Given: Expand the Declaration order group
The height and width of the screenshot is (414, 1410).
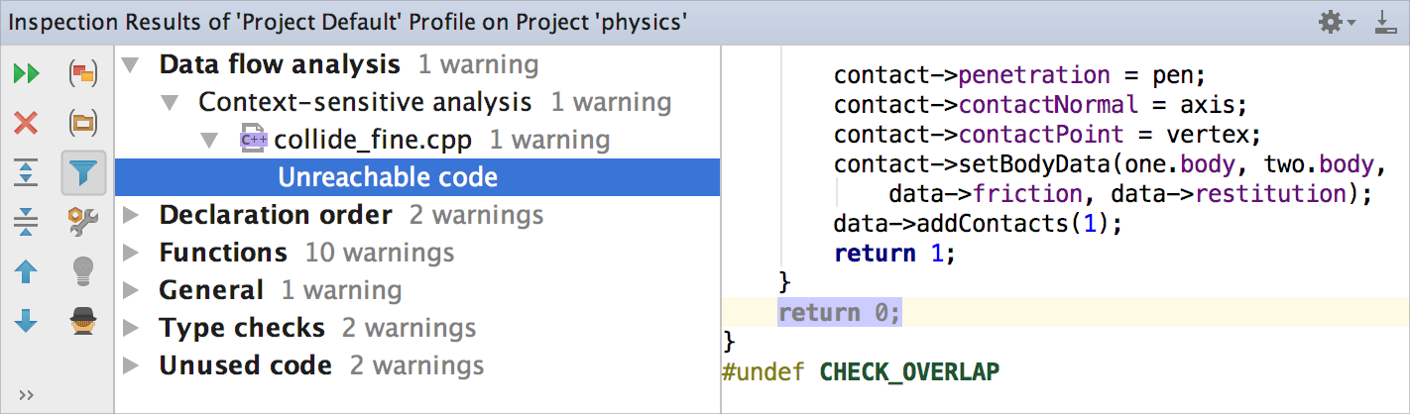Looking at the screenshot, I should click(x=130, y=215).
